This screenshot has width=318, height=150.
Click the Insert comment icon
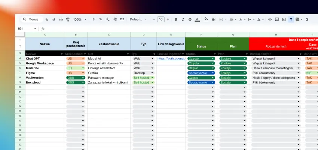tap(277, 19)
